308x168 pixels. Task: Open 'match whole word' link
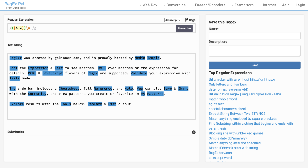point(223,99)
